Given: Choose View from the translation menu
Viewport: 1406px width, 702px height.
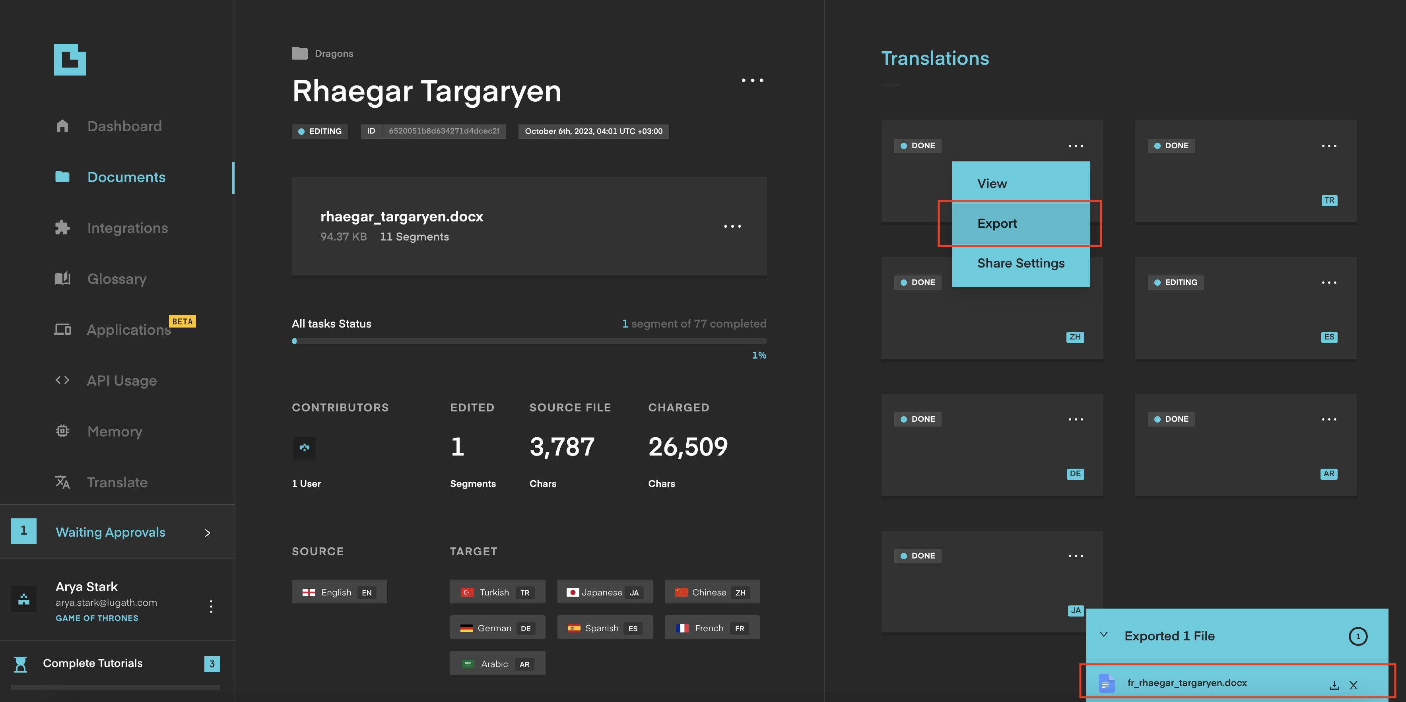Looking at the screenshot, I should 1021,184.
